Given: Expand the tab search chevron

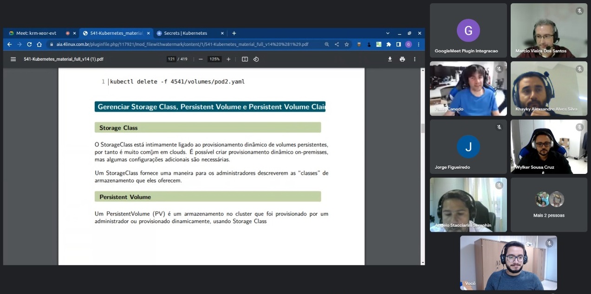Looking at the screenshot, I should 388,33.
